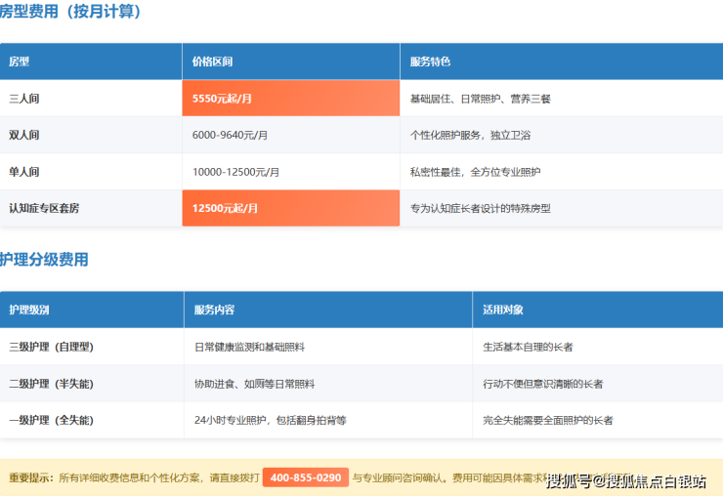The image size is (723, 497).
Task: Select the 适用对象 column header
Action: (x=502, y=310)
